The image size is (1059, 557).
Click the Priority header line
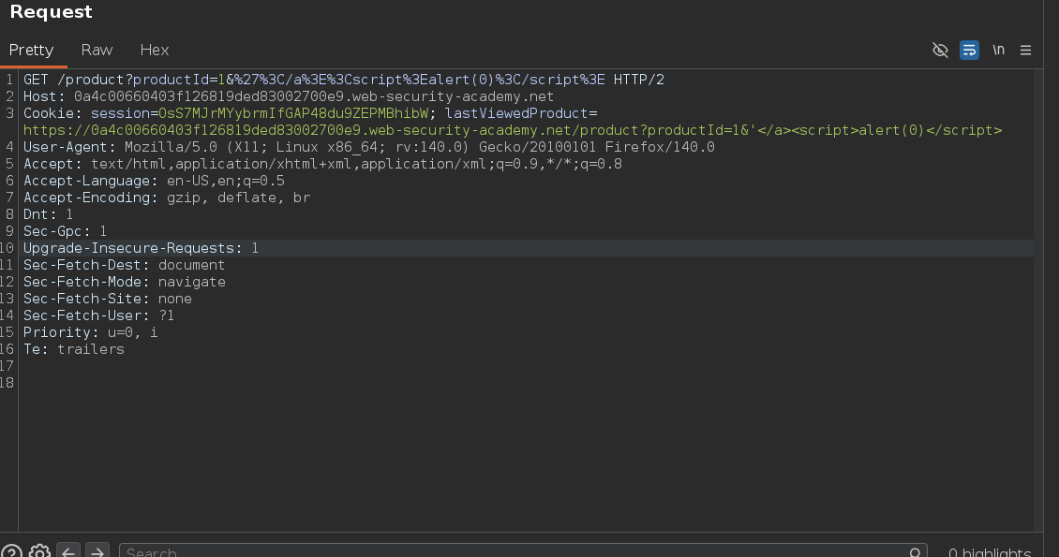(x=91, y=332)
